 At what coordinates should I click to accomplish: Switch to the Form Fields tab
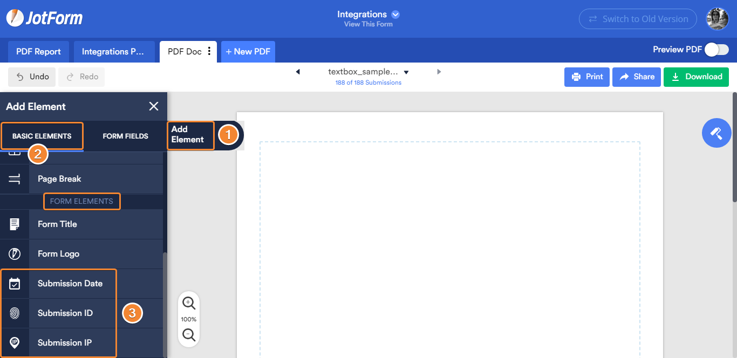click(125, 136)
